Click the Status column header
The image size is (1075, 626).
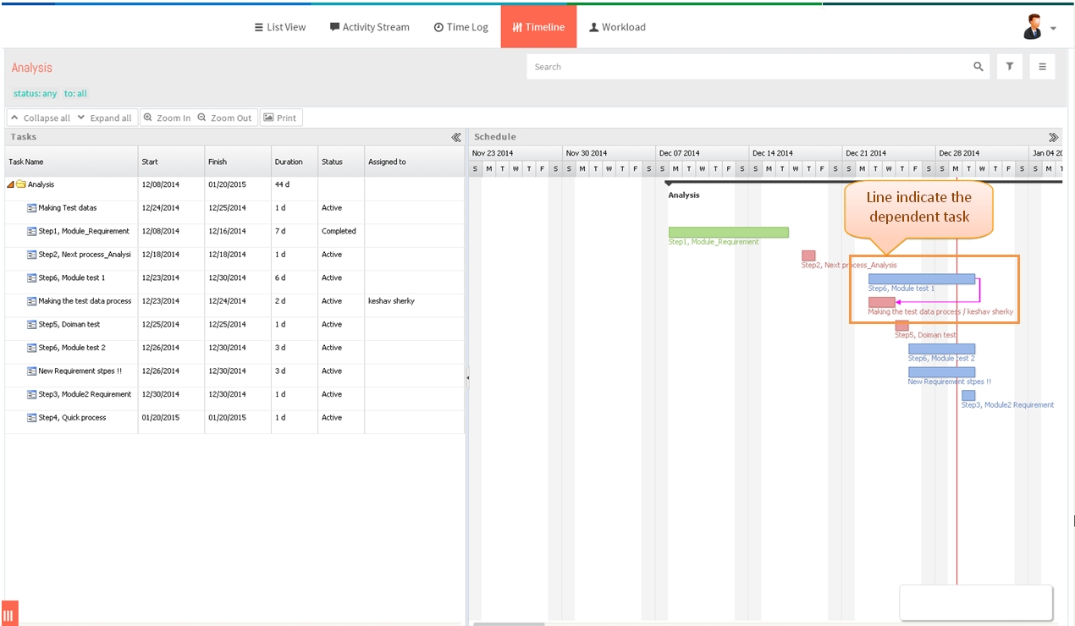click(341, 162)
